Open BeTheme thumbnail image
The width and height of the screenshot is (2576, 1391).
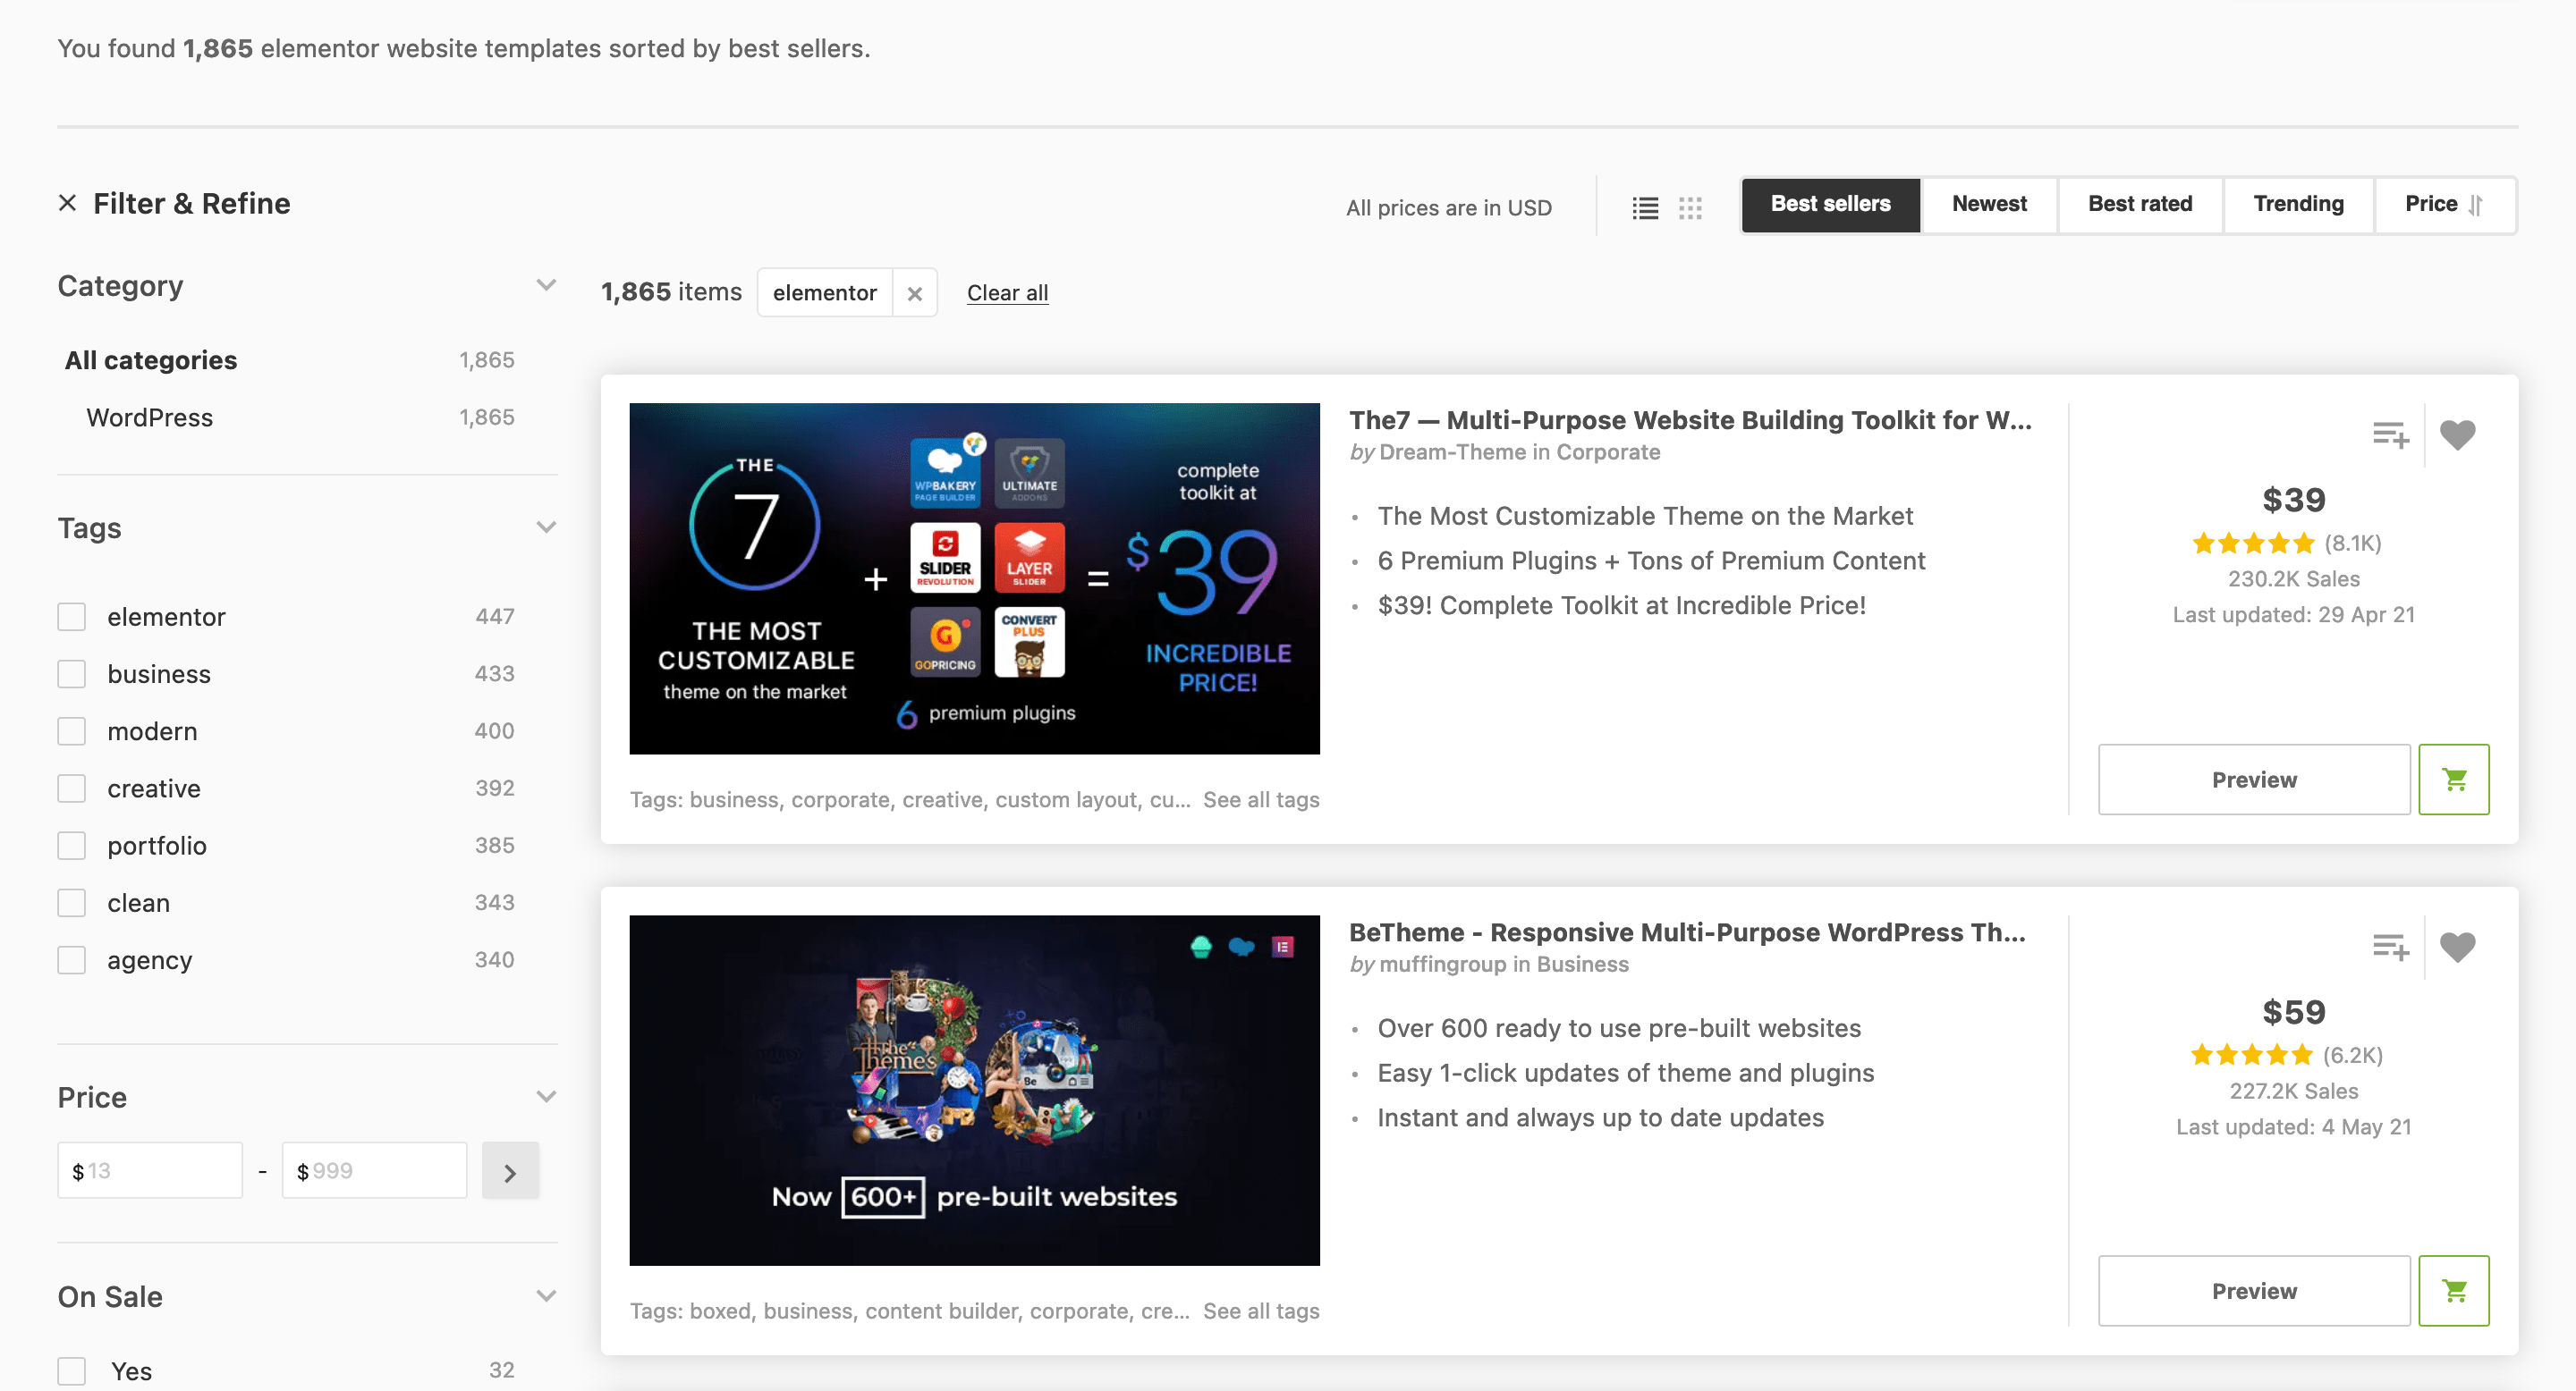point(974,1091)
